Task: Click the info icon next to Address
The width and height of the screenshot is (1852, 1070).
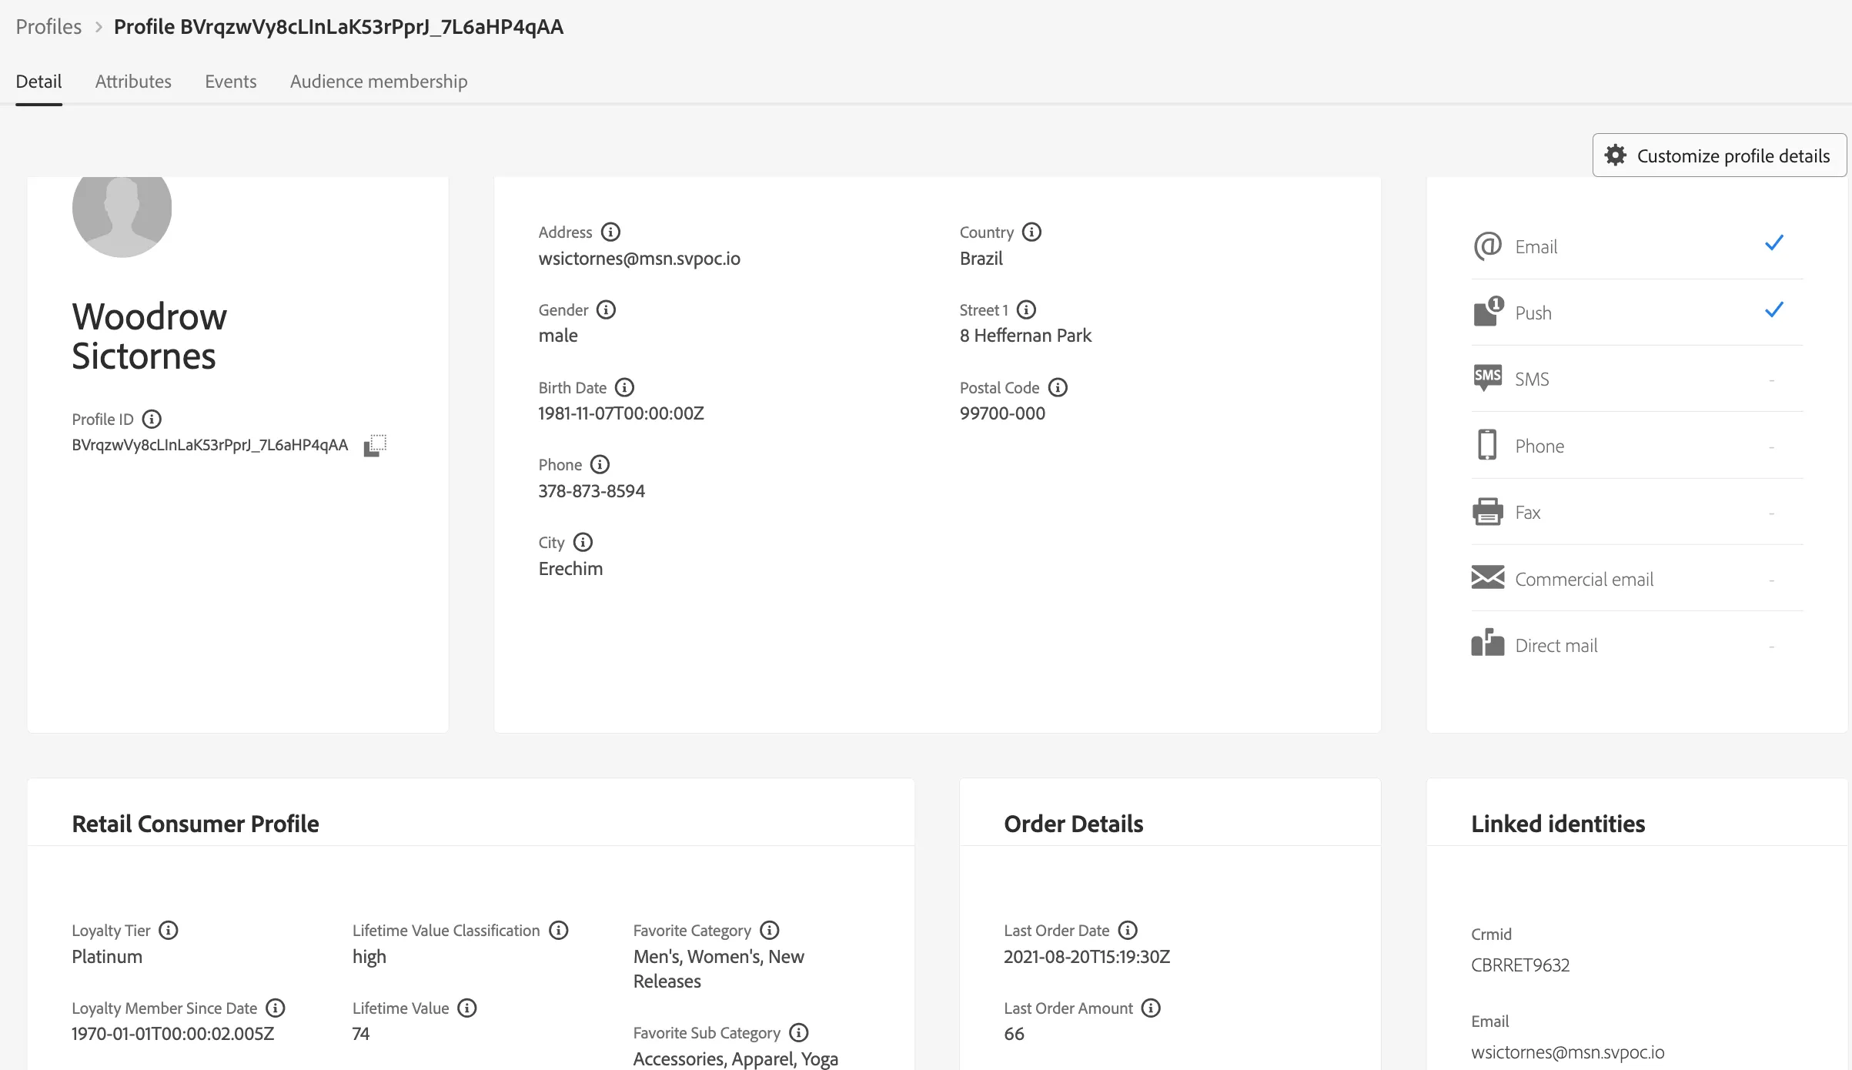Action: [610, 232]
